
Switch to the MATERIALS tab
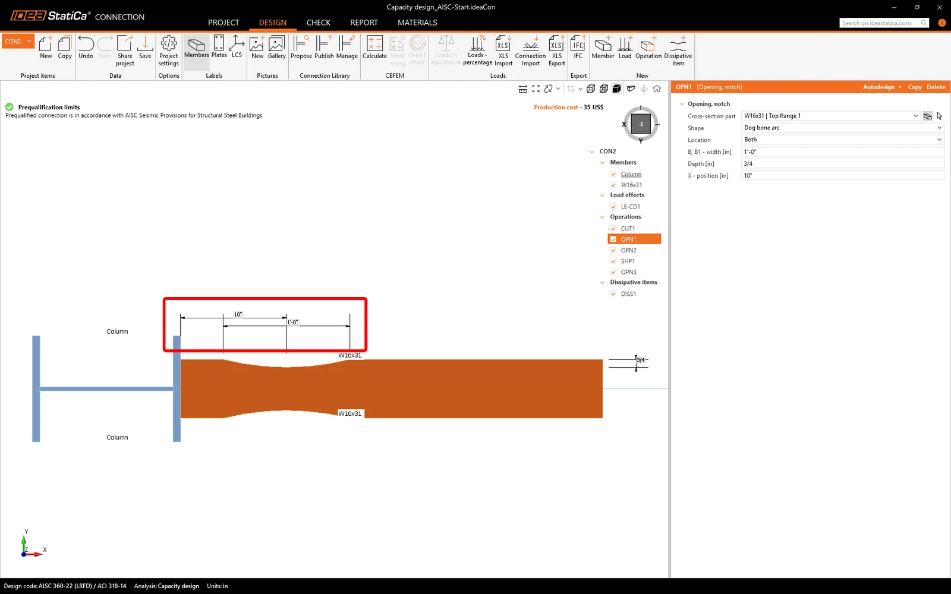(417, 23)
